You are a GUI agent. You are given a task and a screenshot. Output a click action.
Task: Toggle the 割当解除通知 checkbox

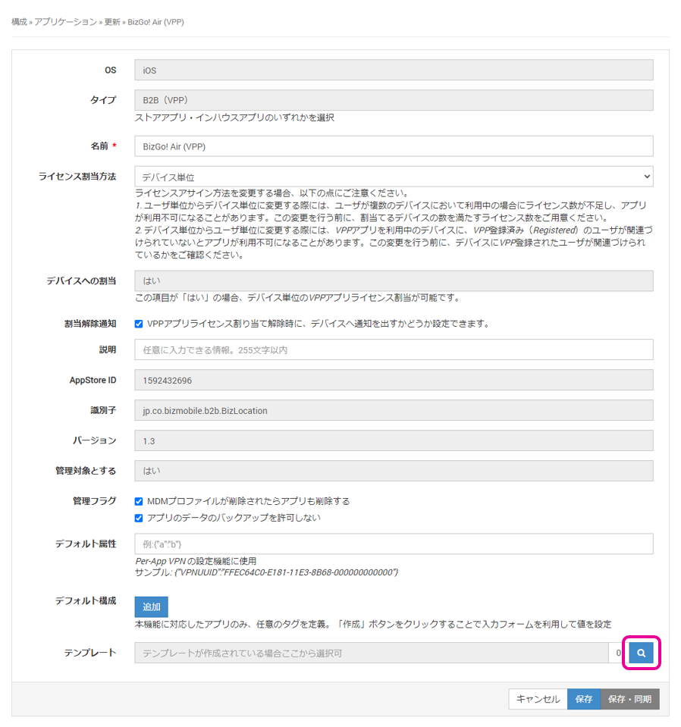pos(139,324)
